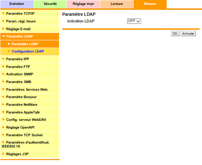Collapse the Paramètre LDAP section arrow

tap(4, 36)
